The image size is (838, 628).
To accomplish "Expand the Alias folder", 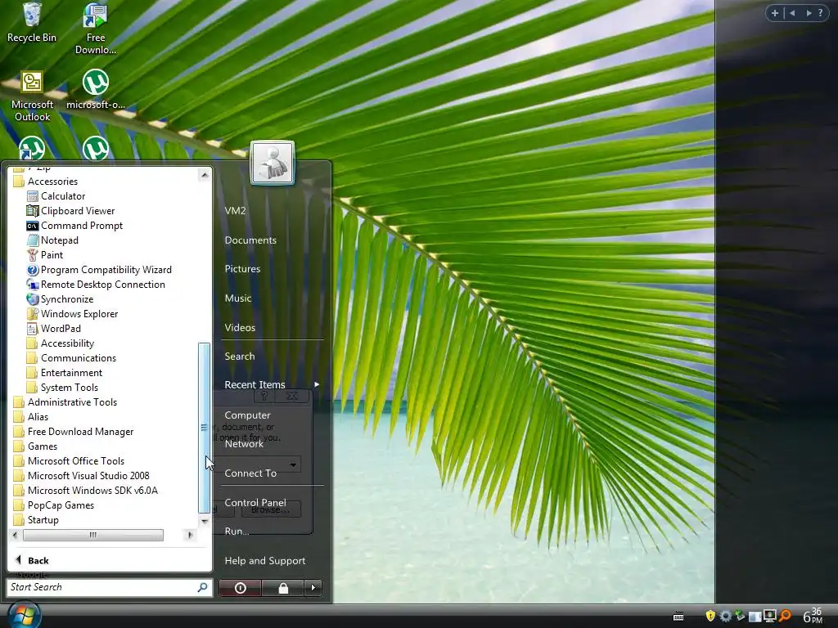I will coord(30,416).
